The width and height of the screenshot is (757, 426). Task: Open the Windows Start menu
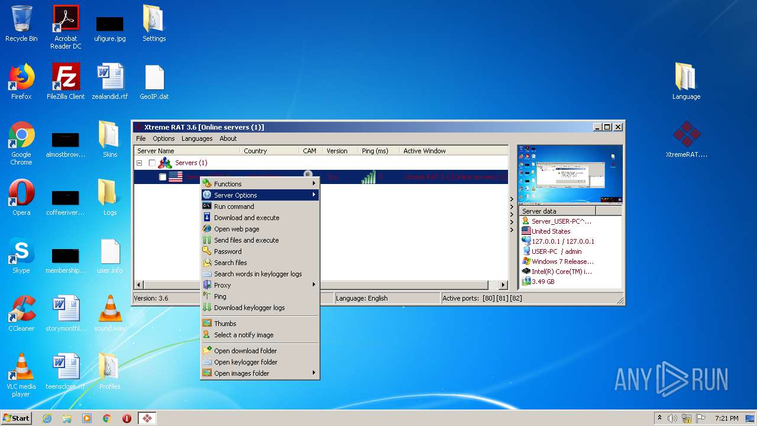pos(17,418)
